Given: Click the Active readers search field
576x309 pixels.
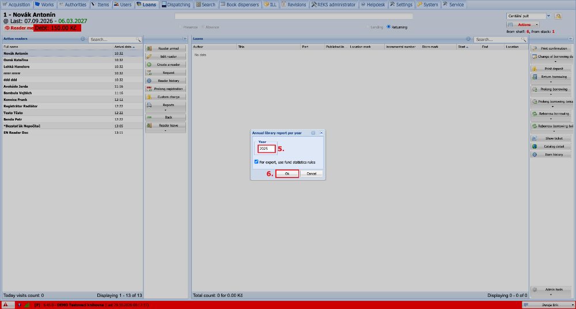Looking at the screenshot, I should tap(112, 39).
